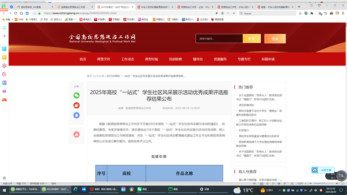Open the scissors screenshot tool

(x=300, y=13)
